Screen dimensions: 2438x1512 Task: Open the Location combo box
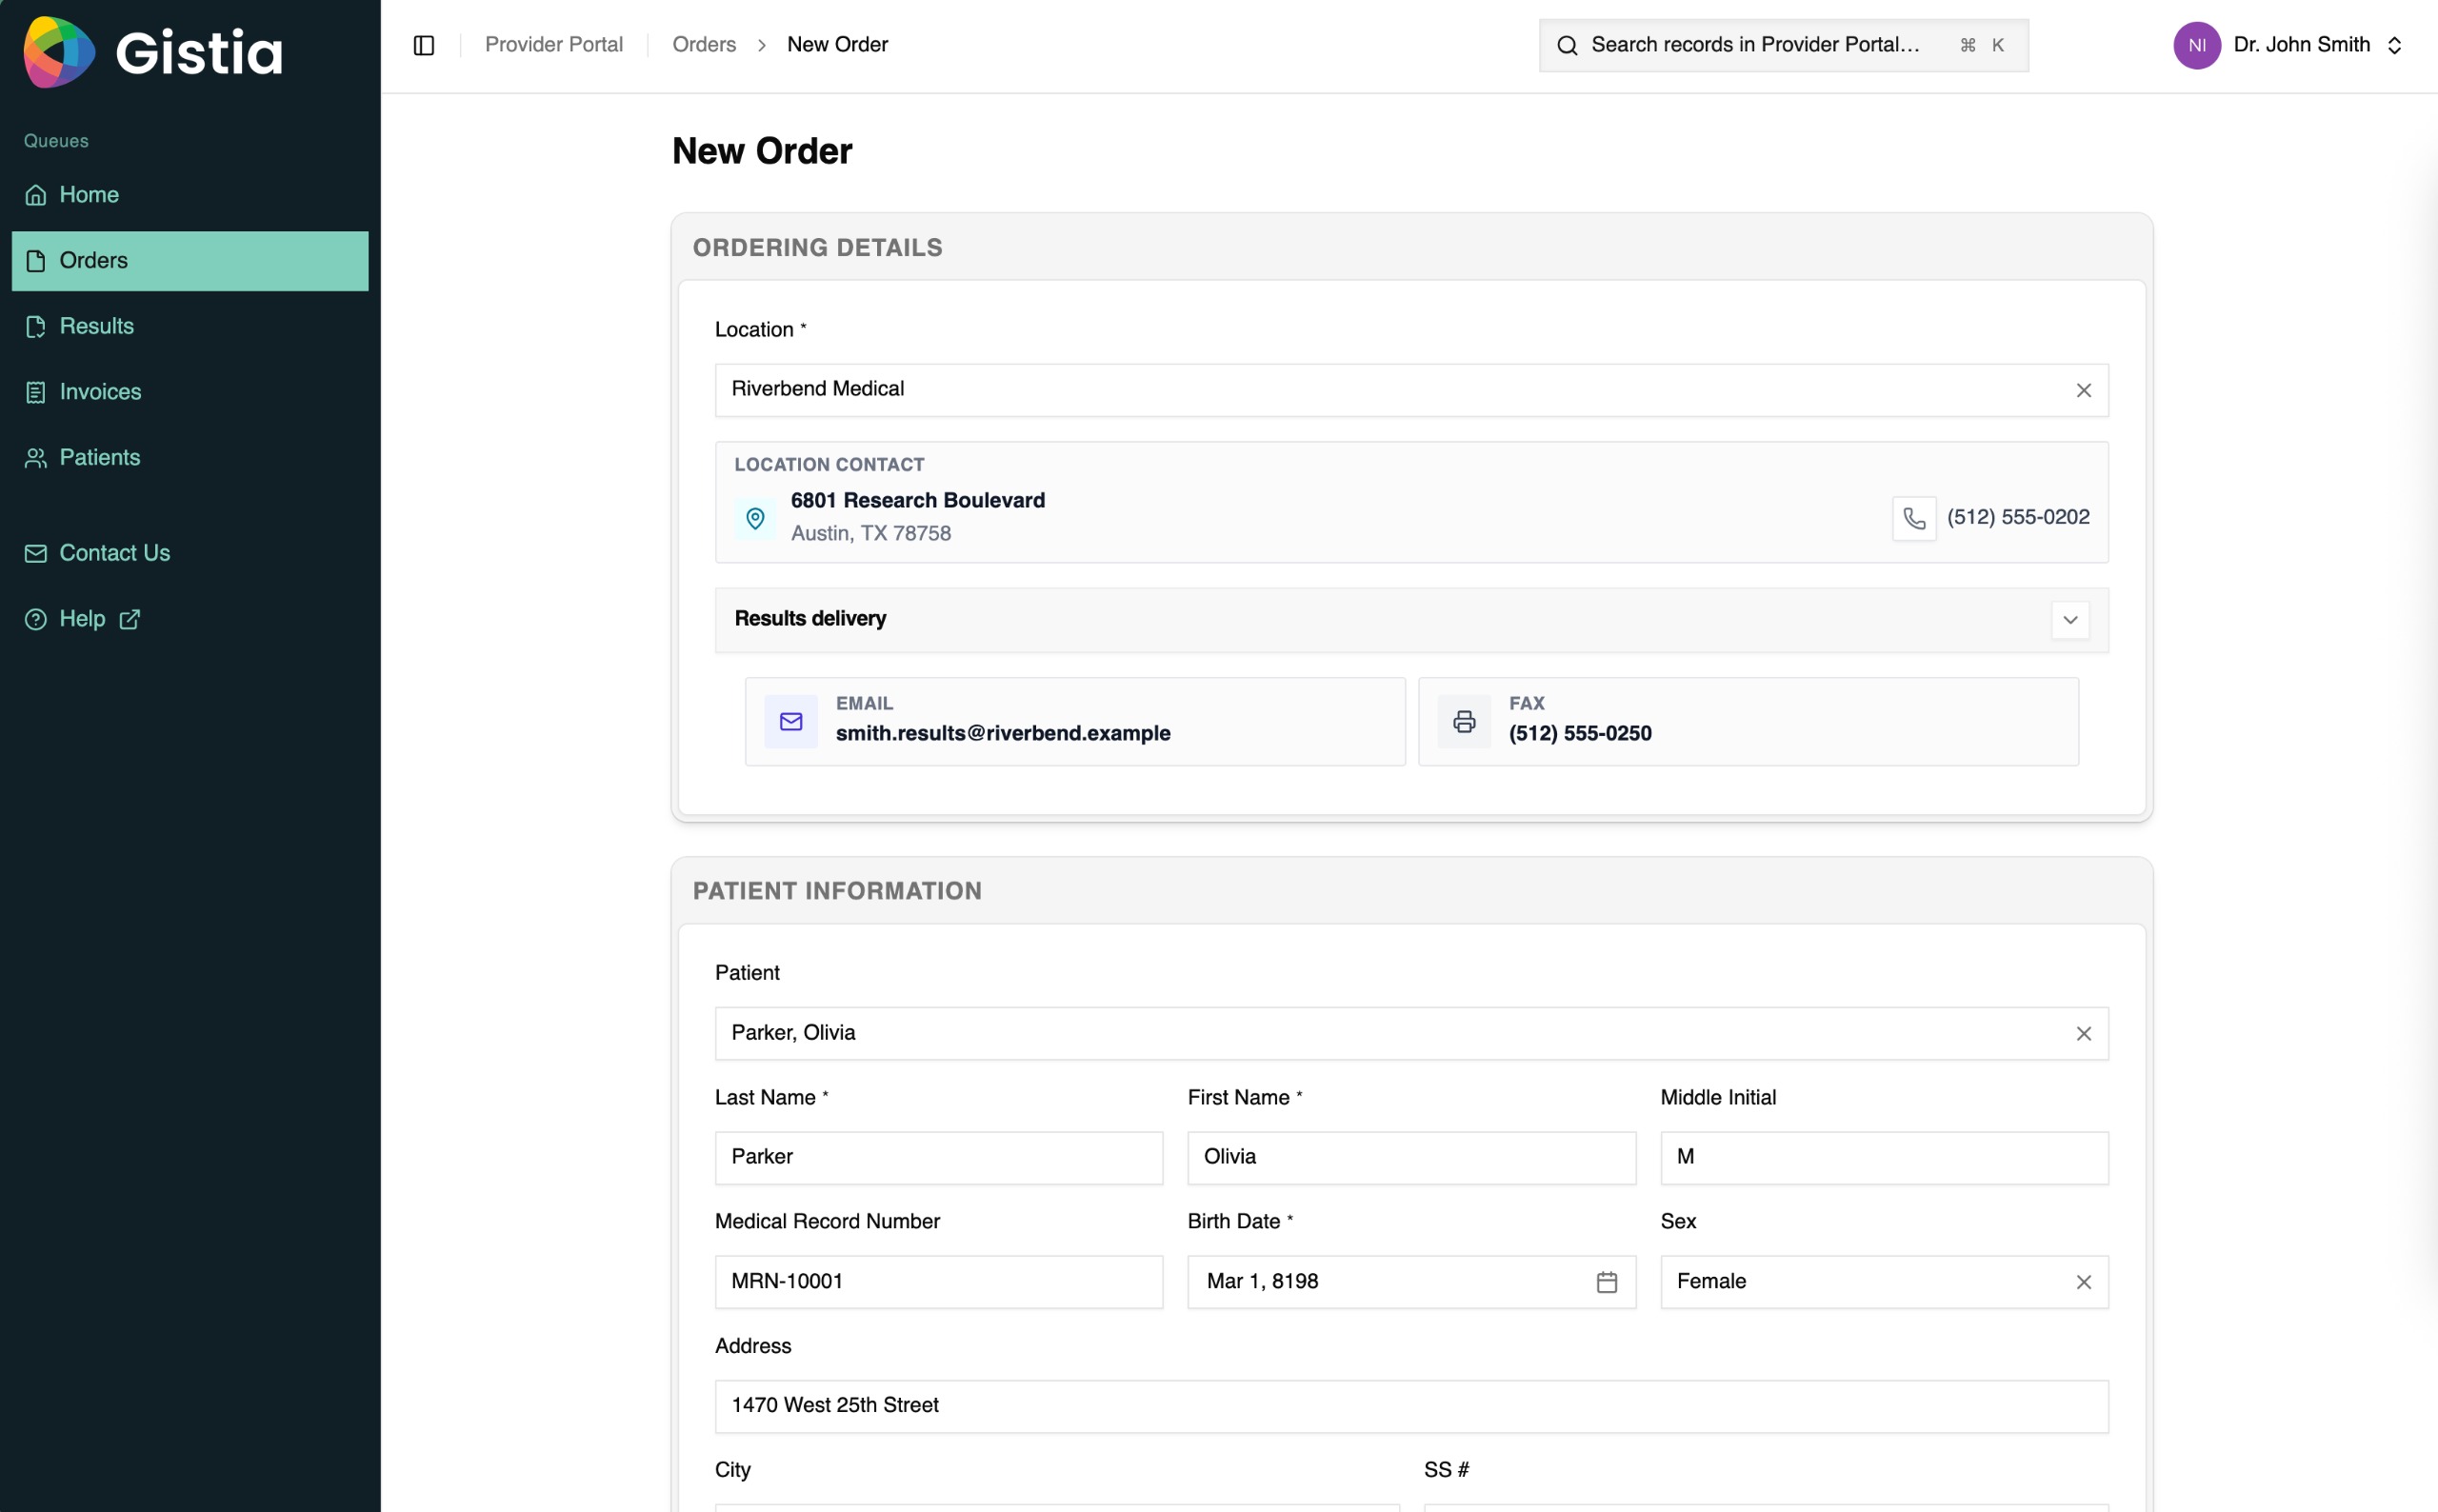pyautogui.click(x=1411, y=390)
